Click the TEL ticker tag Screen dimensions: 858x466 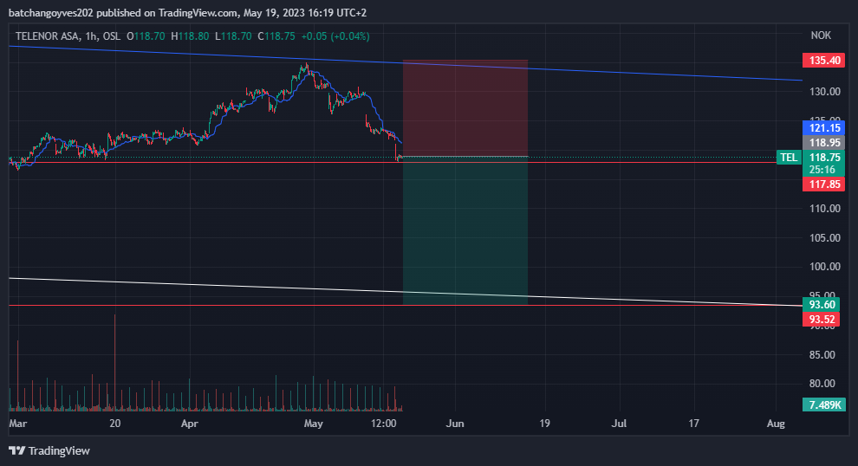(789, 158)
